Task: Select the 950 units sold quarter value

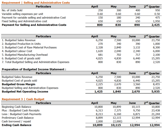Action: click(x=157, y=10)
